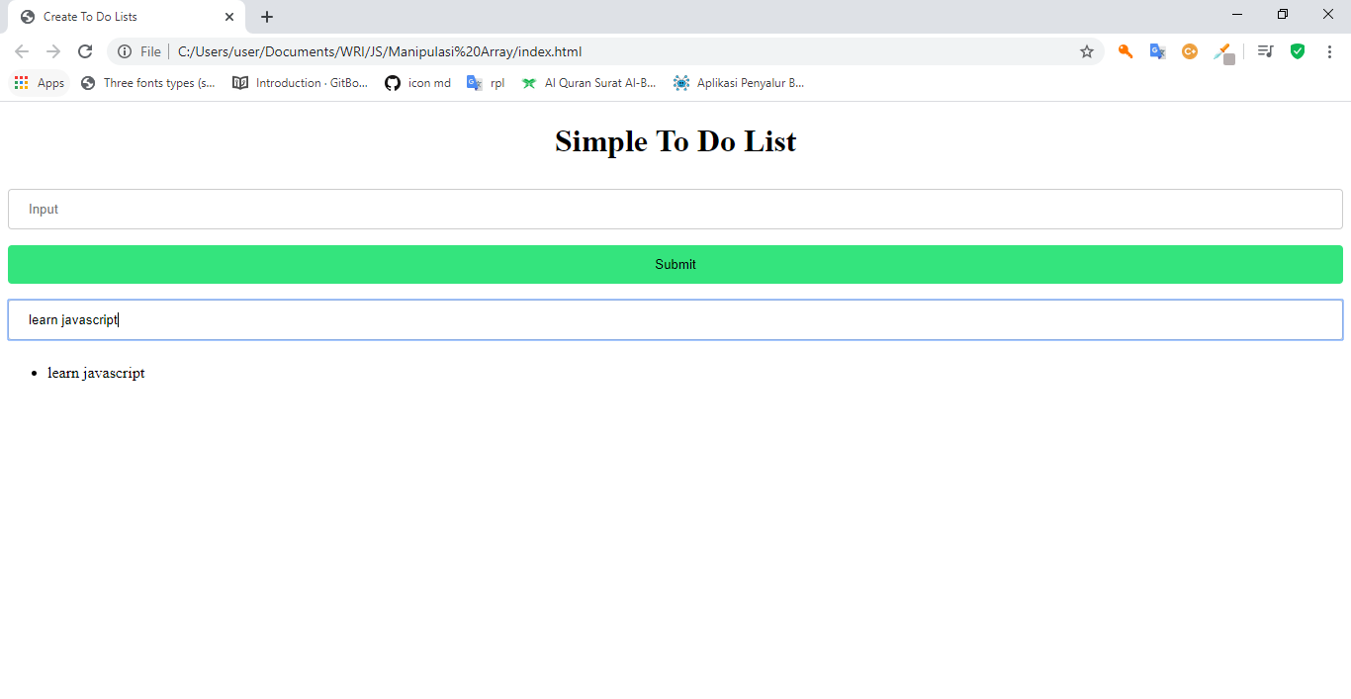This screenshot has height=699, width=1351.
Task: Open the Chrome three-dot menu
Action: [x=1329, y=51]
